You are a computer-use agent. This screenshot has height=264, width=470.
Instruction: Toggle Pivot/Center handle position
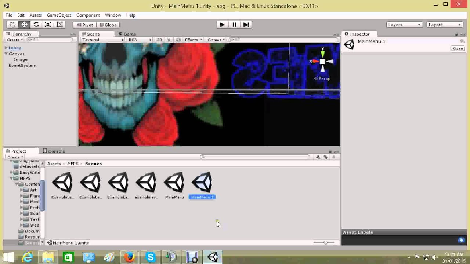(84, 25)
